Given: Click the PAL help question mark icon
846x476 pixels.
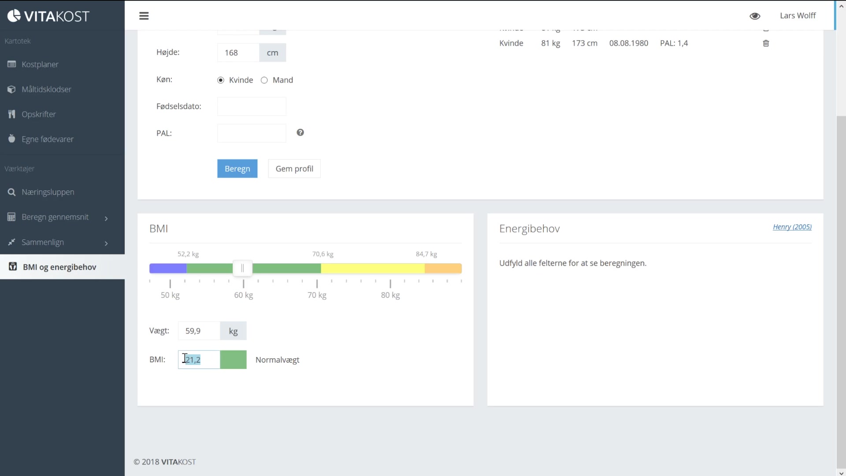Looking at the screenshot, I should pyautogui.click(x=300, y=133).
